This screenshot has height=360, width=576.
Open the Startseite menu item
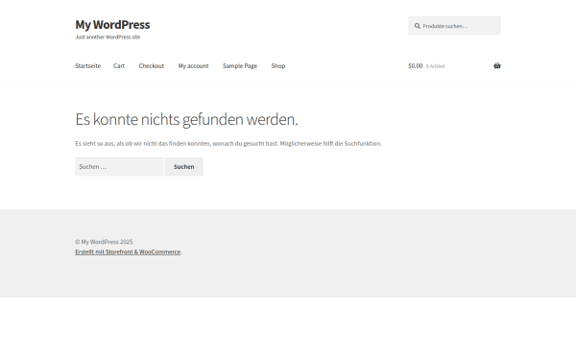pos(87,65)
